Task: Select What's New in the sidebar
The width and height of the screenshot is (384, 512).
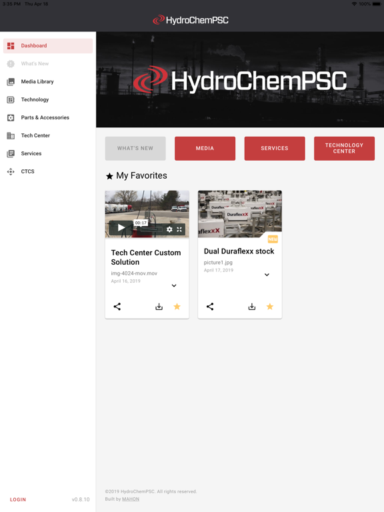Action: tap(48, 64)
